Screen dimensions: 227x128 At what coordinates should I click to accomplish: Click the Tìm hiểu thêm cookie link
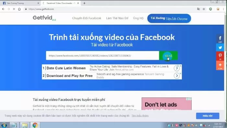(140, 116)
